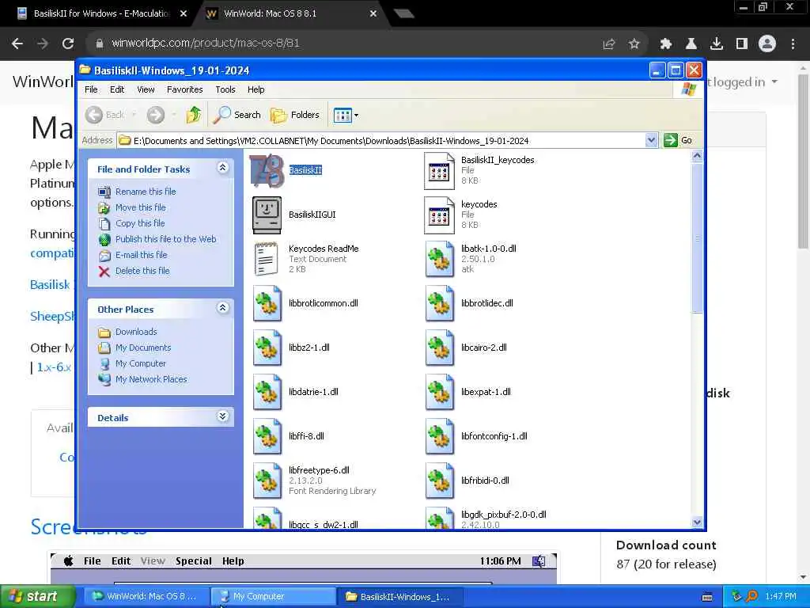Select the libdatrie-1.dll icon
Viewport: 810px width, 608px height.
pyautogui.click(x=267, y=393)
